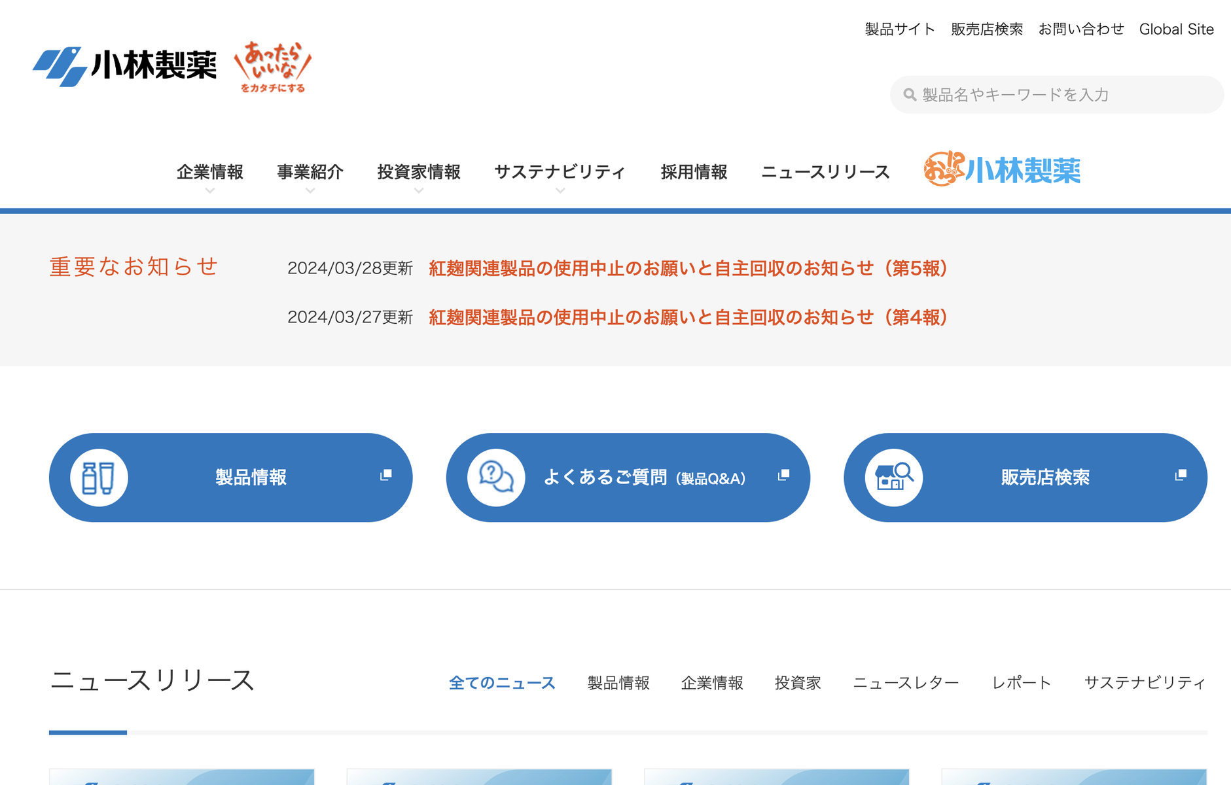Open the first news thumbnail card

point(182,777)
